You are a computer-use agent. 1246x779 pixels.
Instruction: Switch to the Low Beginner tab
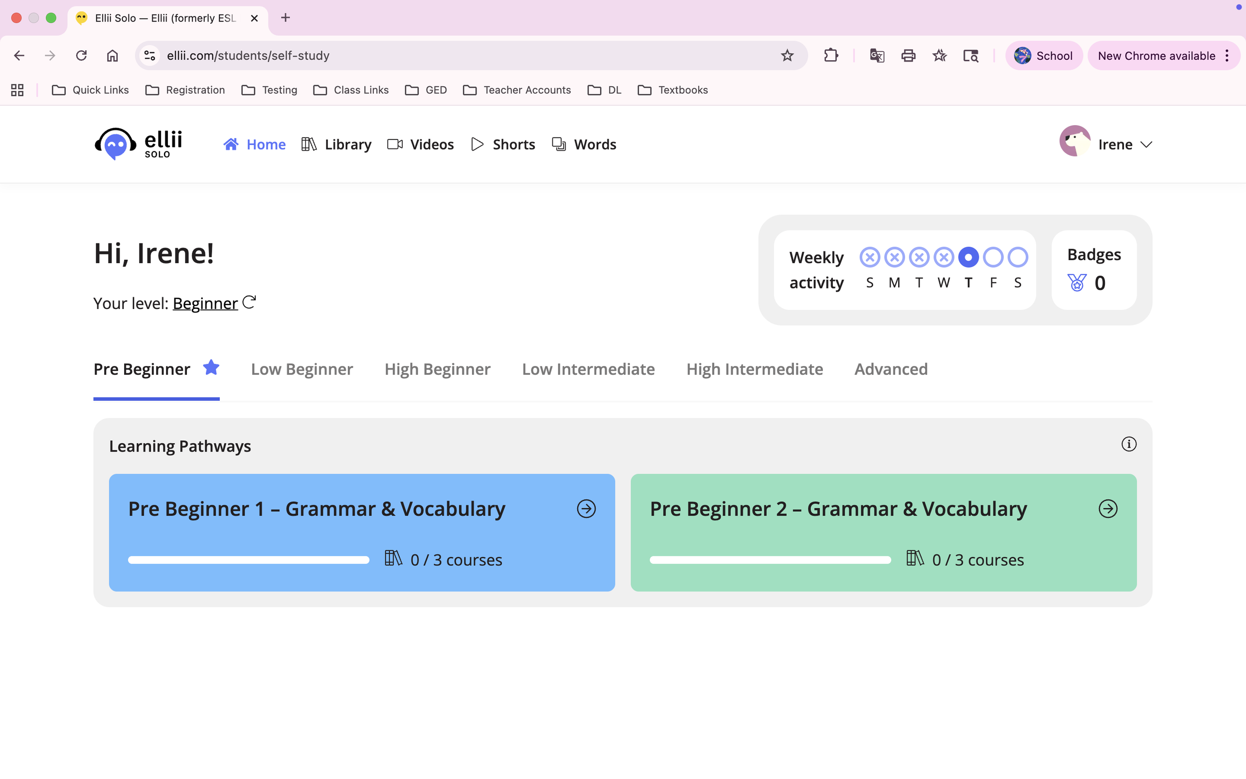pyautogui.click(x=302, y=369)
